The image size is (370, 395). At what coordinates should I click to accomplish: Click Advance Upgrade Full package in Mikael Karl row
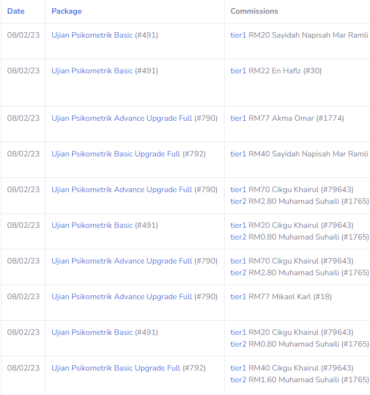[x=122, y=297]
